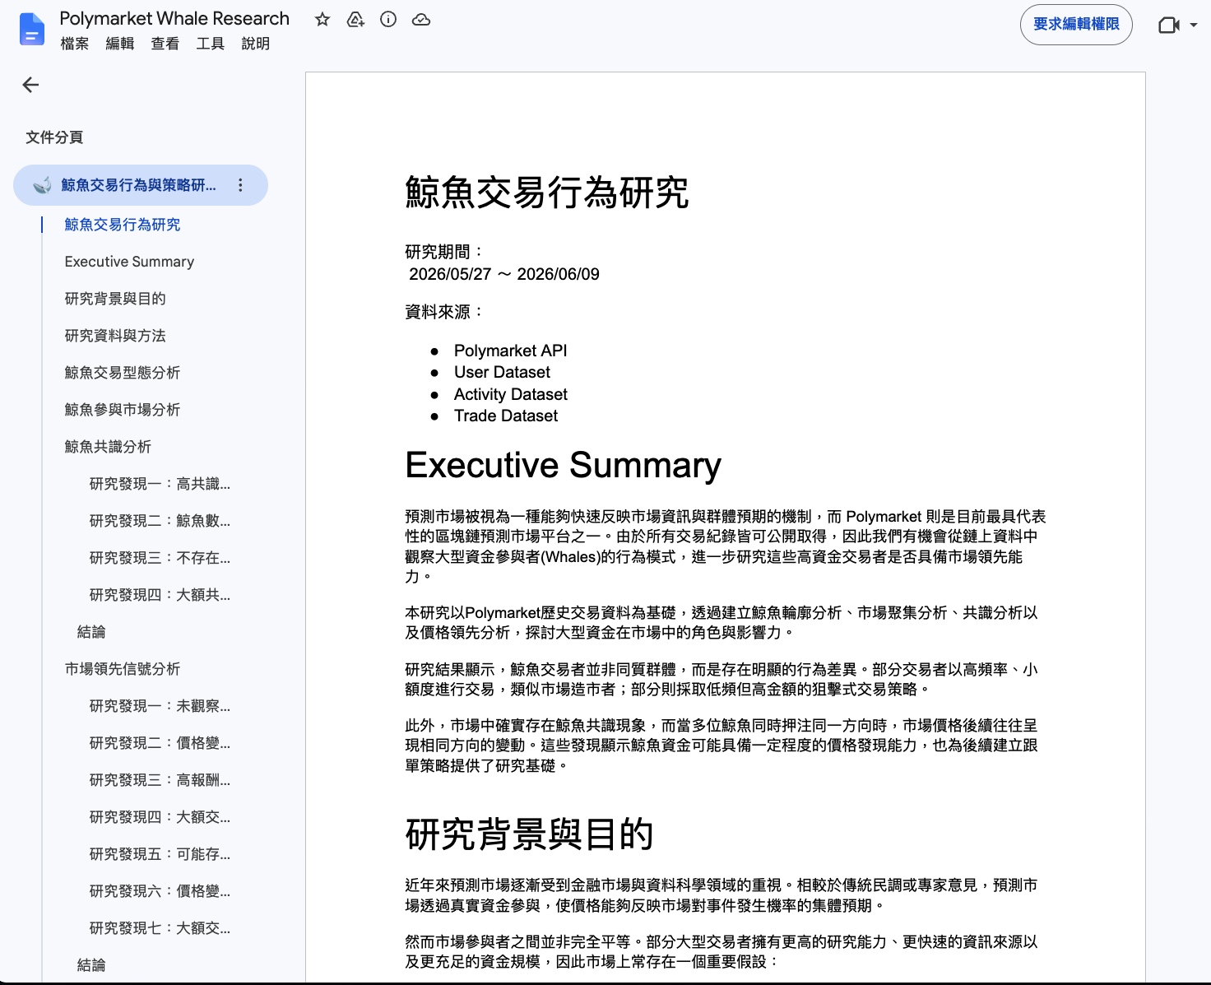
Task: Click the whale emoji tab icon
Action: point(42,185)
